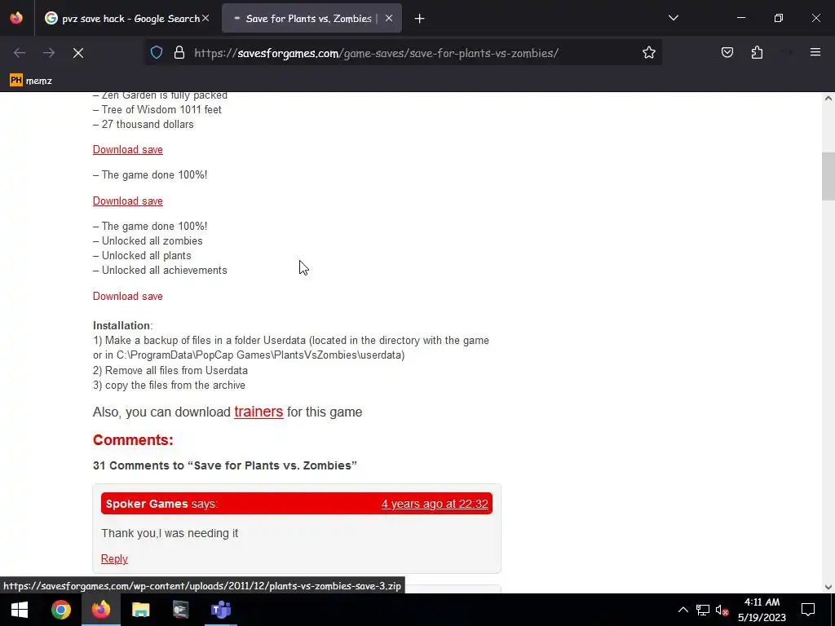This screenshot has width=835, height=626.
Task: Go forward with the forward arrow button
Action: coord(49,53)
